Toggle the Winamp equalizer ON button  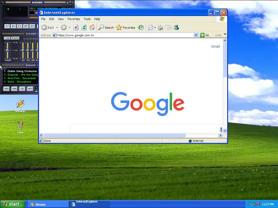7,38
